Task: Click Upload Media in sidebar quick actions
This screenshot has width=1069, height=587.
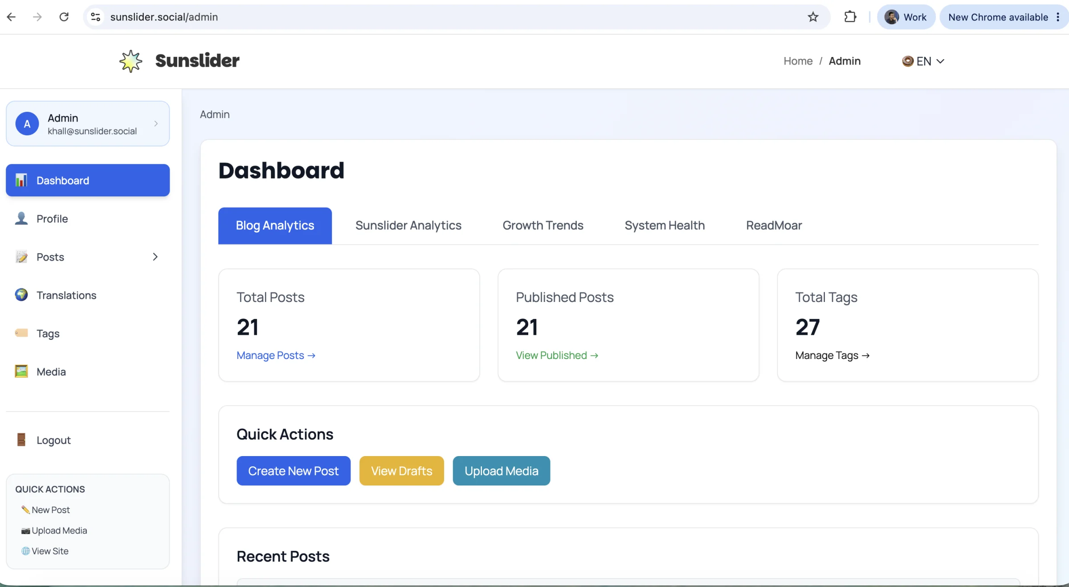Action: pos(59,530)
